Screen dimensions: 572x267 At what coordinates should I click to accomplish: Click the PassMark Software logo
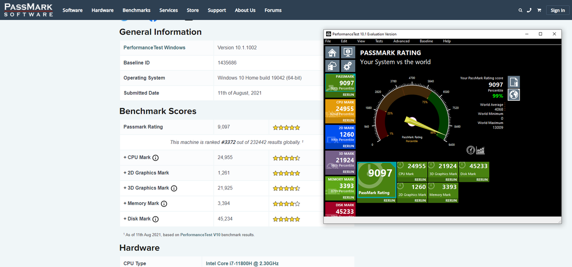click(28, 10)
